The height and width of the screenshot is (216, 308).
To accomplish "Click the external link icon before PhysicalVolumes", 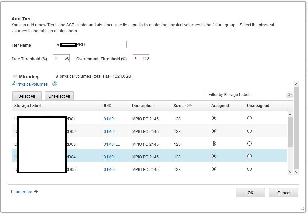I will pyautogui.click(x=14, y=84).
